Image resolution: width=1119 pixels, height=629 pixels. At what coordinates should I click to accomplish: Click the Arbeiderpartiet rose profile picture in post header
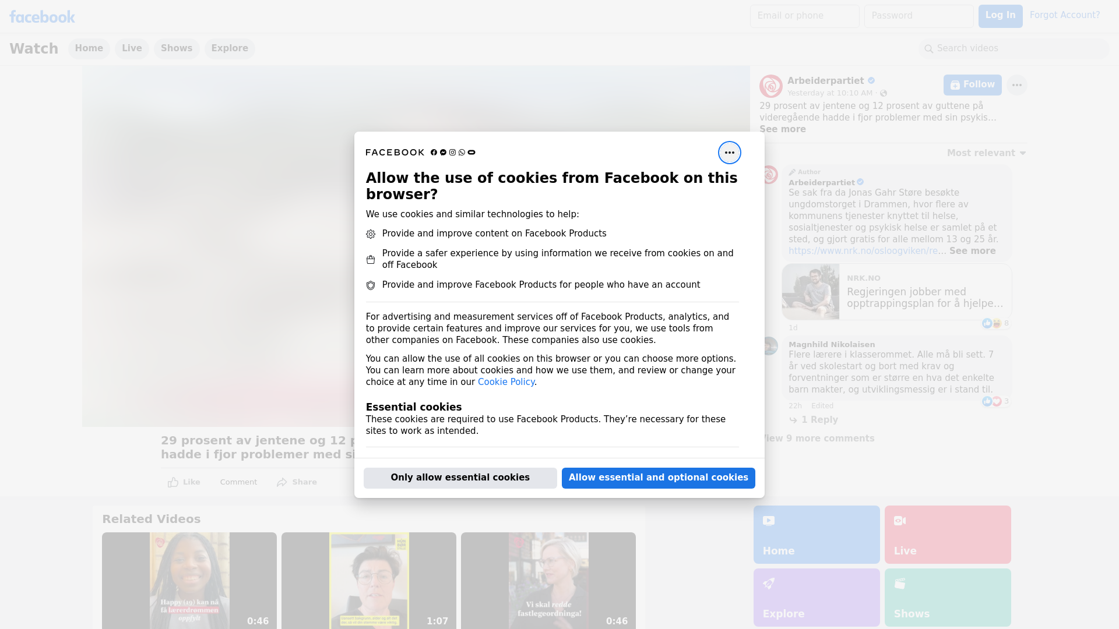[770, 86]
